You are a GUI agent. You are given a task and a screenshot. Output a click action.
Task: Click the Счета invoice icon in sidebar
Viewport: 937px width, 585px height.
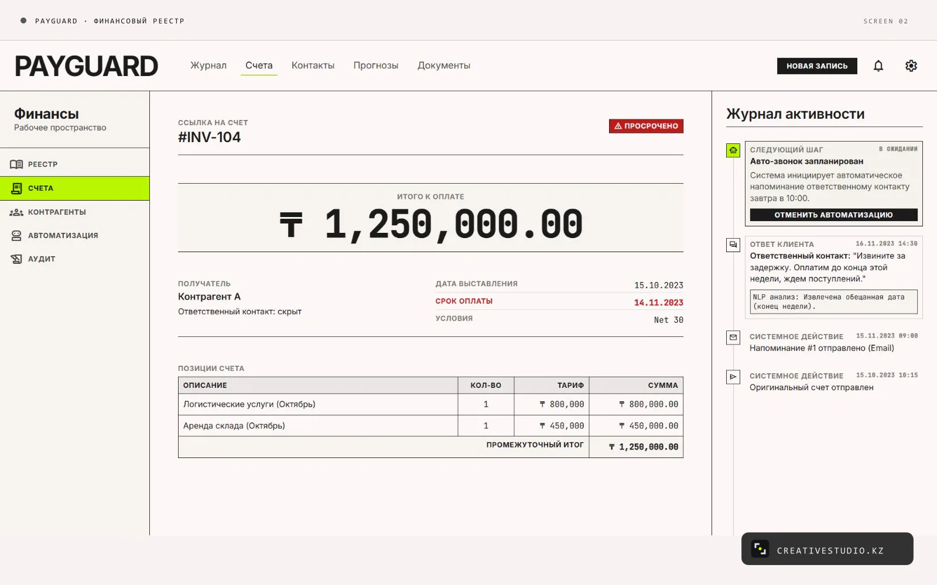point(16,188)
